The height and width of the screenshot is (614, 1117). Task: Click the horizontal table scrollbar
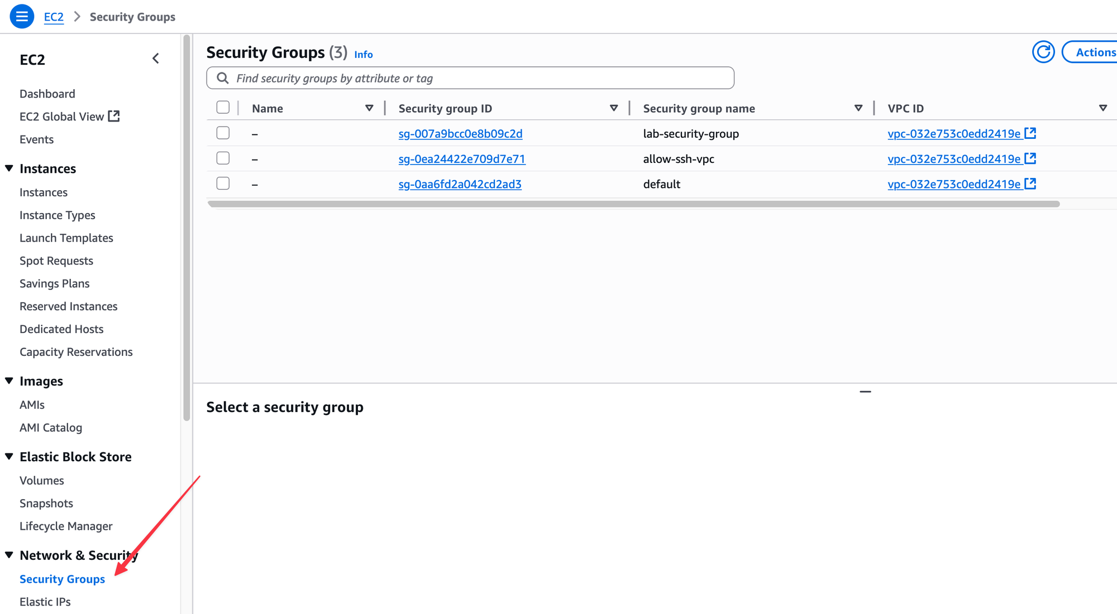(x=633, y=204)
